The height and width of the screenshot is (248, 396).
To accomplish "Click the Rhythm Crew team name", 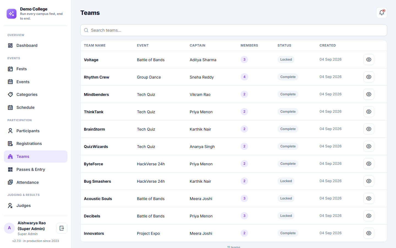I will [x=97, y=77].
